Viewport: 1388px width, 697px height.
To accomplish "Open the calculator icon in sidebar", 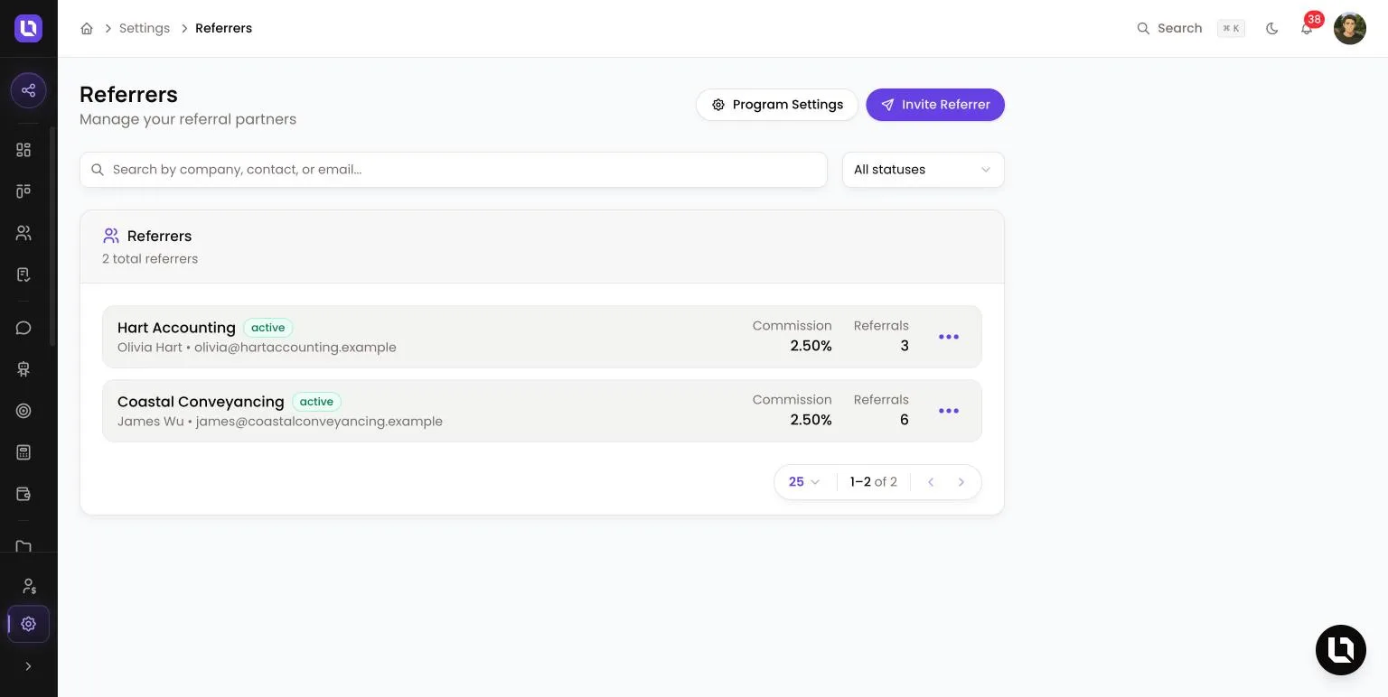I will 23,452.
